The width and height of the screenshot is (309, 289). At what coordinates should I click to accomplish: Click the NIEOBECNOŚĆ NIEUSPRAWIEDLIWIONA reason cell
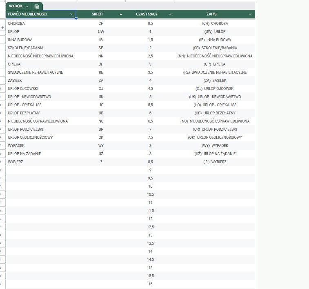pos(40,56)
